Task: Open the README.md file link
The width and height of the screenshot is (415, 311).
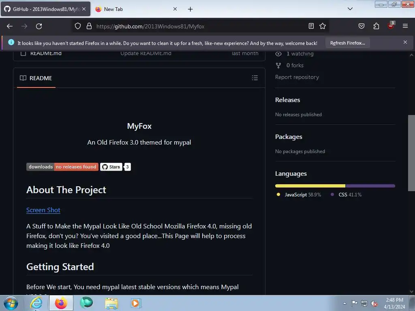Action: tap(46, 53)
